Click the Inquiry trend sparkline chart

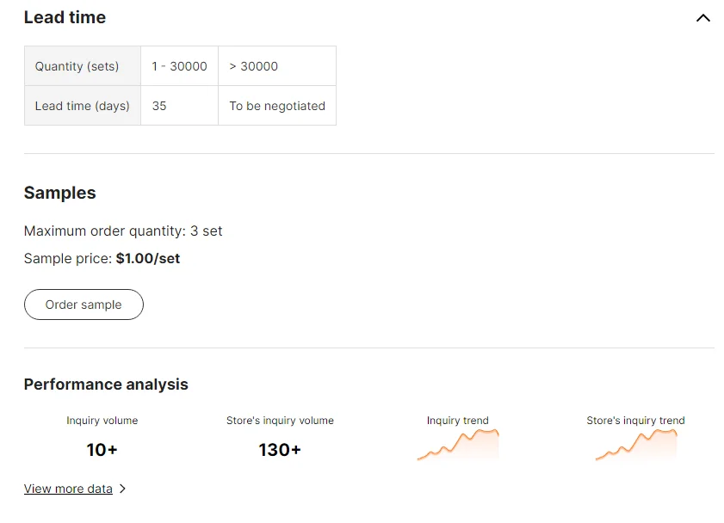[458, 445]
